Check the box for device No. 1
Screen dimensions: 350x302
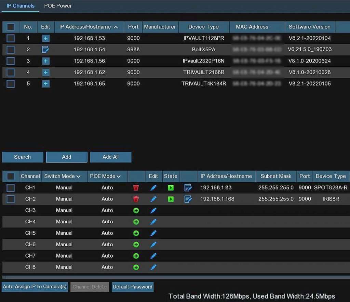click(x=11, y=38)
